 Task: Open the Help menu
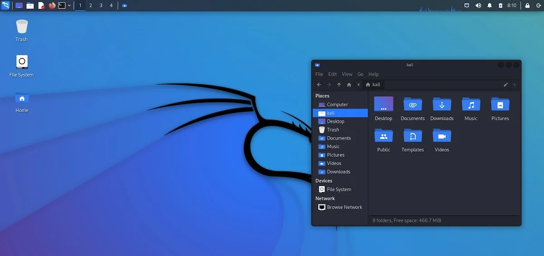point(374,74)
